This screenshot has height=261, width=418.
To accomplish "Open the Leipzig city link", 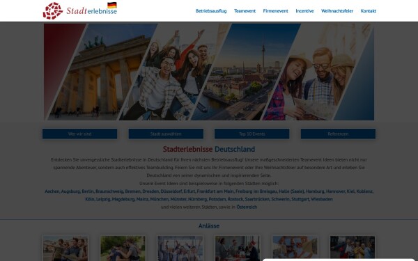I will tap(103, 199).
